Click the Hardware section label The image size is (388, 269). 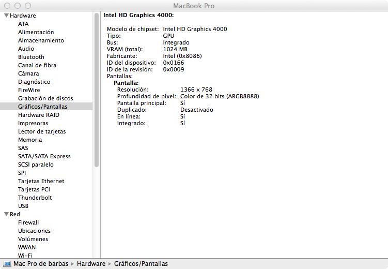point(23,16)
